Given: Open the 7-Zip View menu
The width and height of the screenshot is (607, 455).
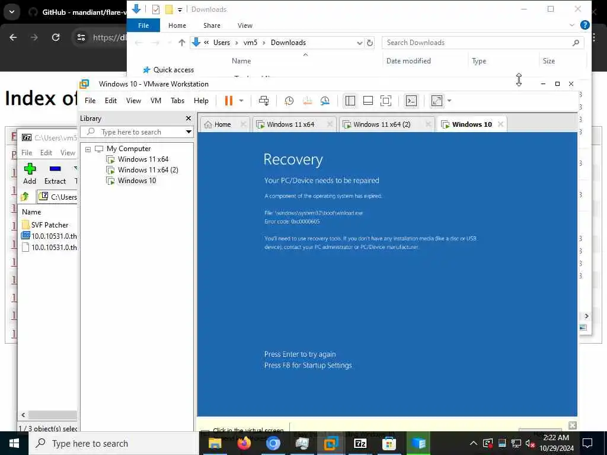Looking at the screenshot, I should 68,152.
